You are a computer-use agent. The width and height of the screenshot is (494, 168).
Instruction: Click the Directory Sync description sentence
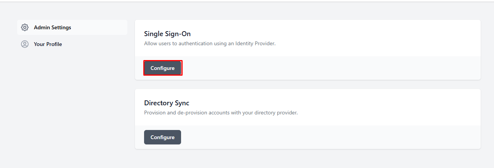(221, 113)
